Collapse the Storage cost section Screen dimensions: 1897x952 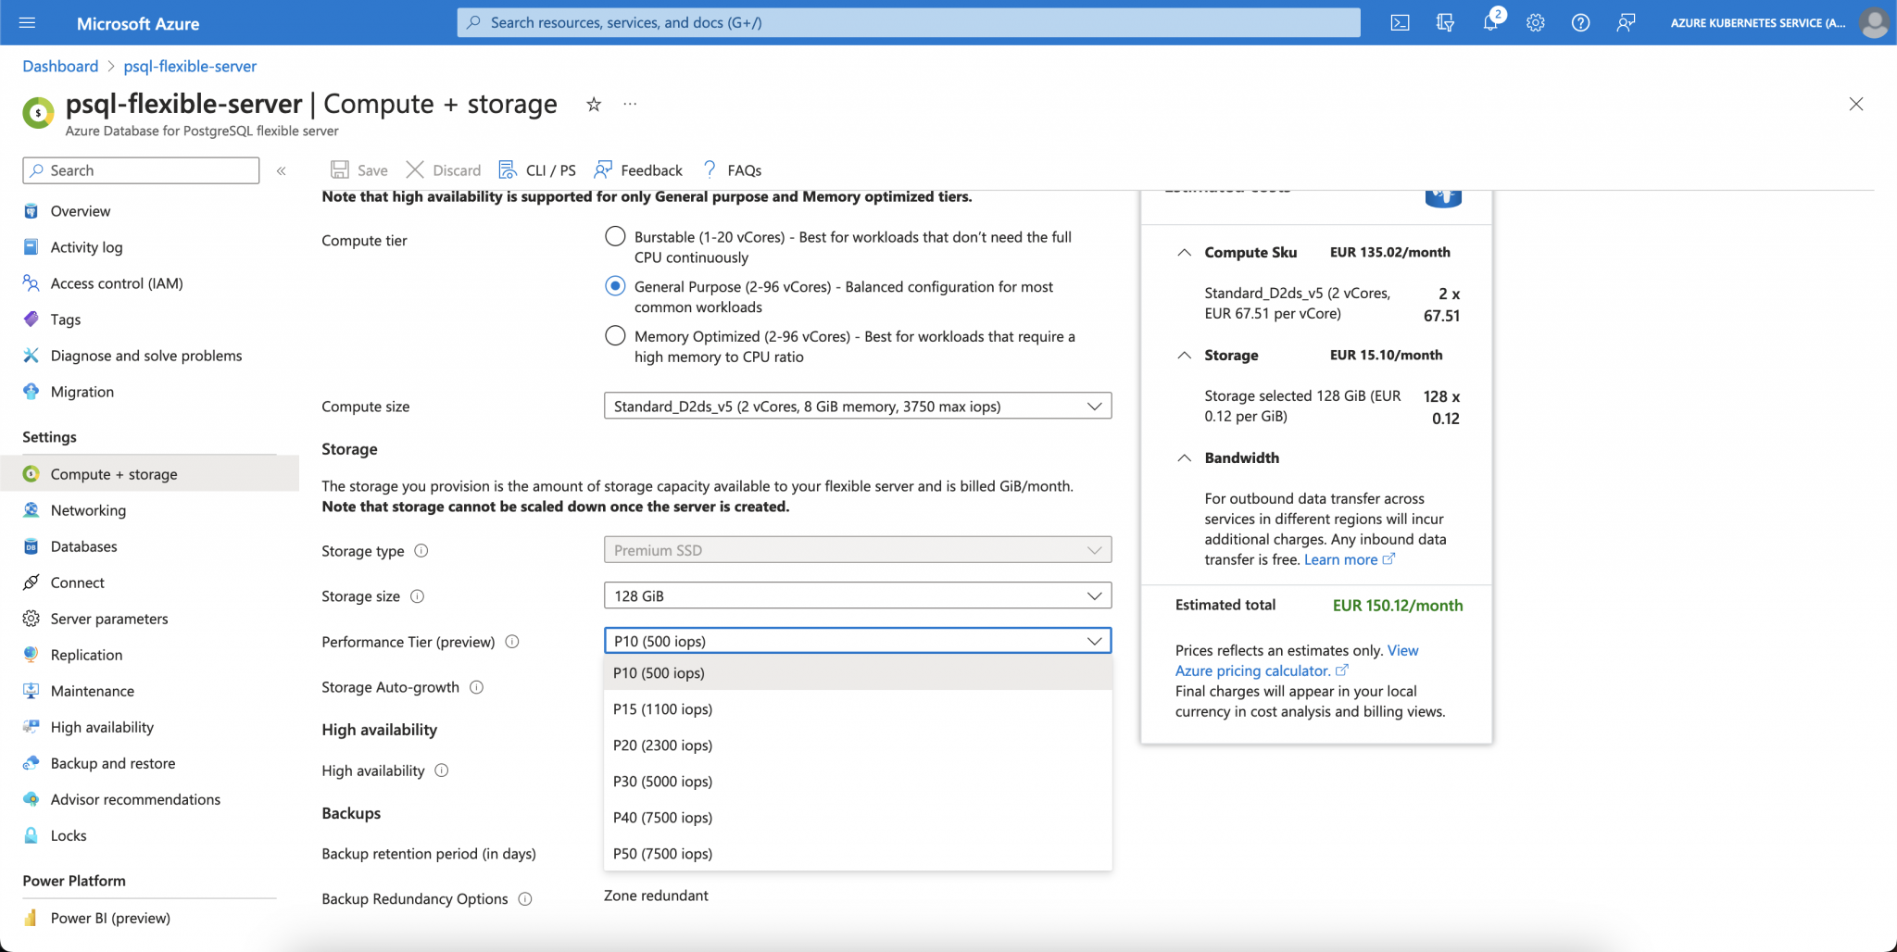[1184, 356]
